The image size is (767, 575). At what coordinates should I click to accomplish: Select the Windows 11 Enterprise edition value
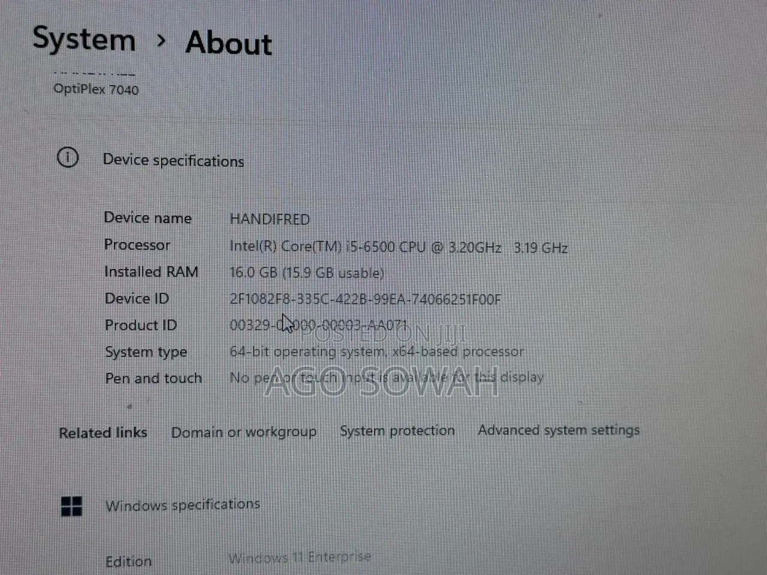tap(300, 558)
